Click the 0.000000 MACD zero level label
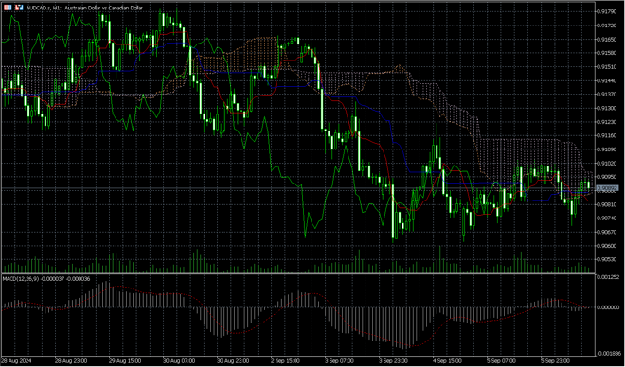Viewport: 625px width, 367px height. coord(608,307)
